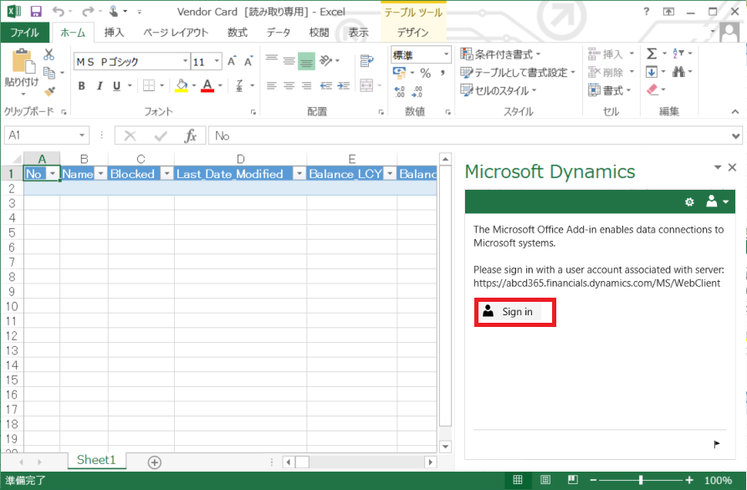
Task: Open the Dynamics add-in settings gear
Action: 689,202
